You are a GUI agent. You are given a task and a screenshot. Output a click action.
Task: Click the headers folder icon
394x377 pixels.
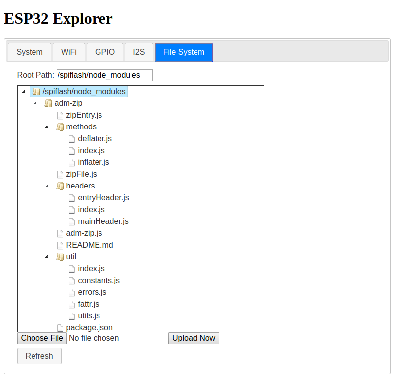pyautogui.click(x=60, y=186)
